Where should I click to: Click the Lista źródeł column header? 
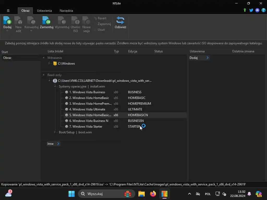click(55, 51)
